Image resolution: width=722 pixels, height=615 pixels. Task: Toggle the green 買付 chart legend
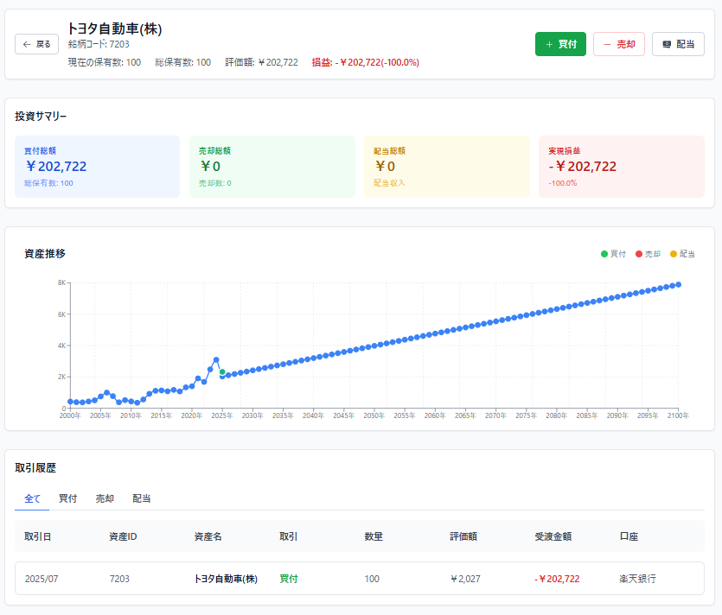click(x=613, y=254)
